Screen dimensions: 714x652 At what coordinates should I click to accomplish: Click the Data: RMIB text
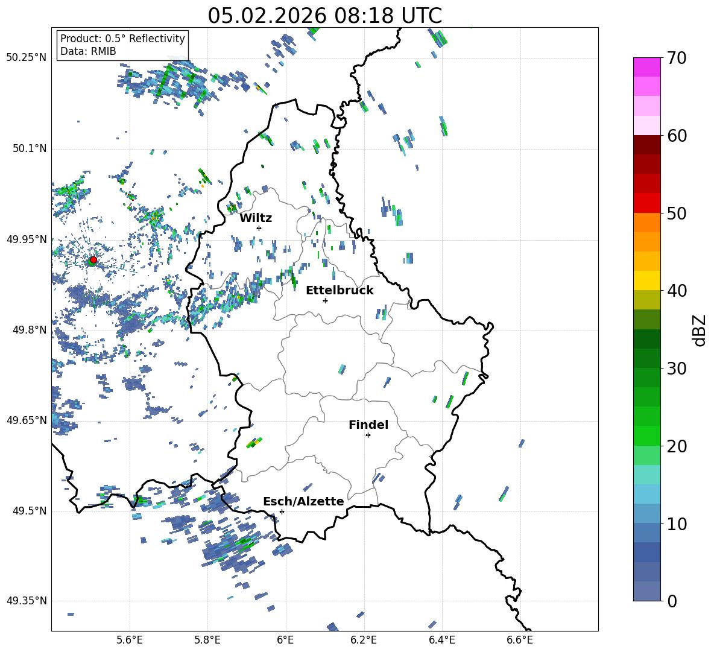click(x=88, y=51)
